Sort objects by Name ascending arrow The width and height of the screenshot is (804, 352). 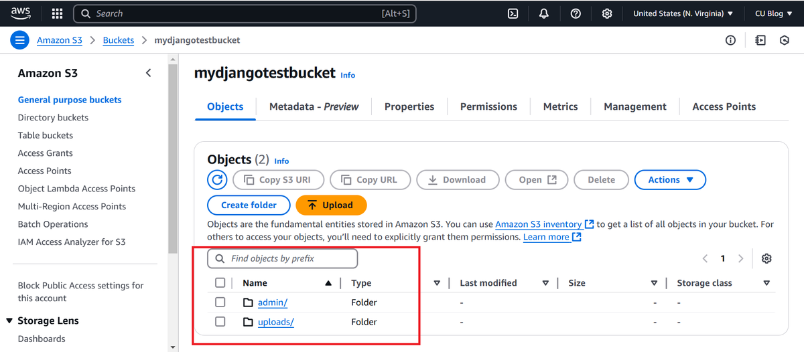[328, 283]
